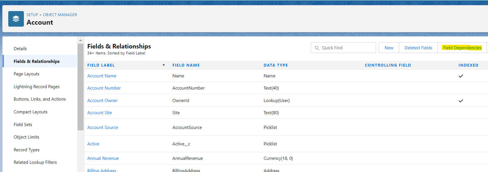Image resolution: width=488 pixels, height=172 pixels.
Task: Click the Quick Find search magnifier icon
Action: (317, 48)
